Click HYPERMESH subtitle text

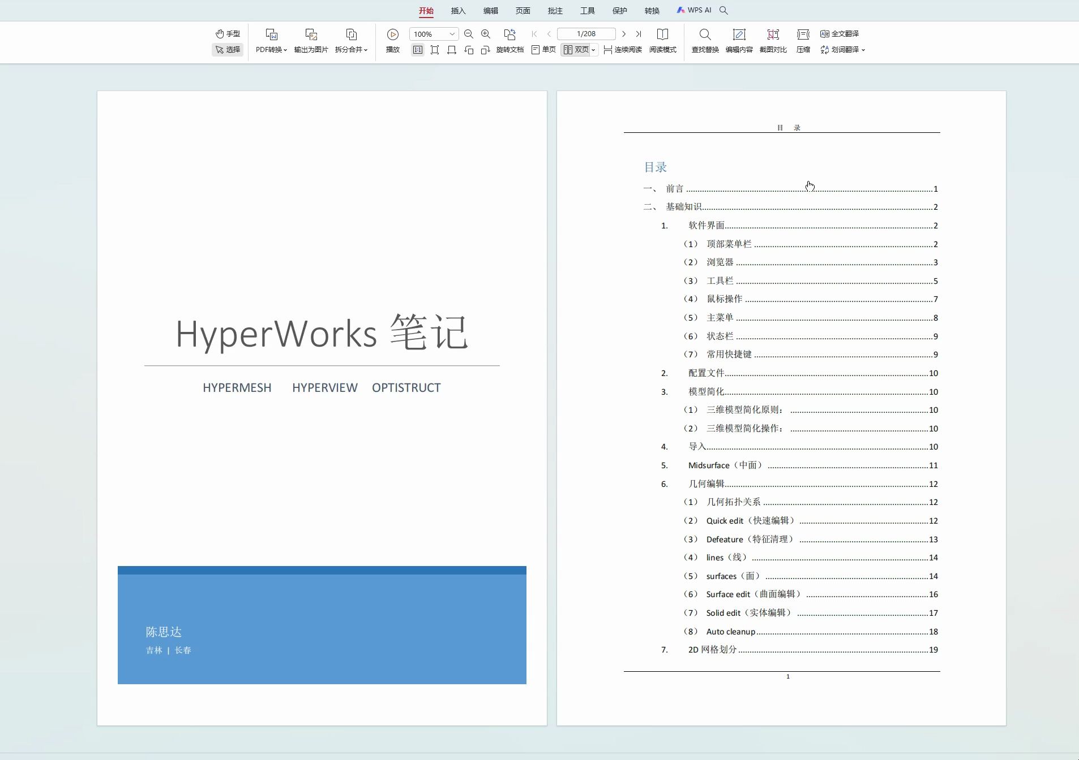click(x=237, y=388)
